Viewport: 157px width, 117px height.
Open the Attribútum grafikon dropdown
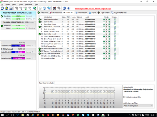tap(138, 106)
